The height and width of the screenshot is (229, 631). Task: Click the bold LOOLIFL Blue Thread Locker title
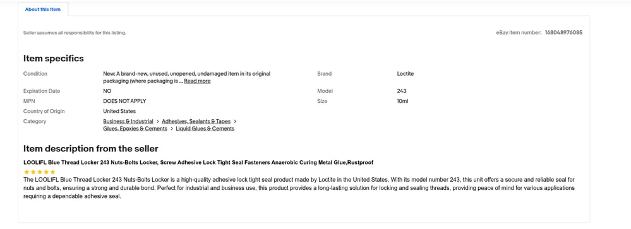198,163
